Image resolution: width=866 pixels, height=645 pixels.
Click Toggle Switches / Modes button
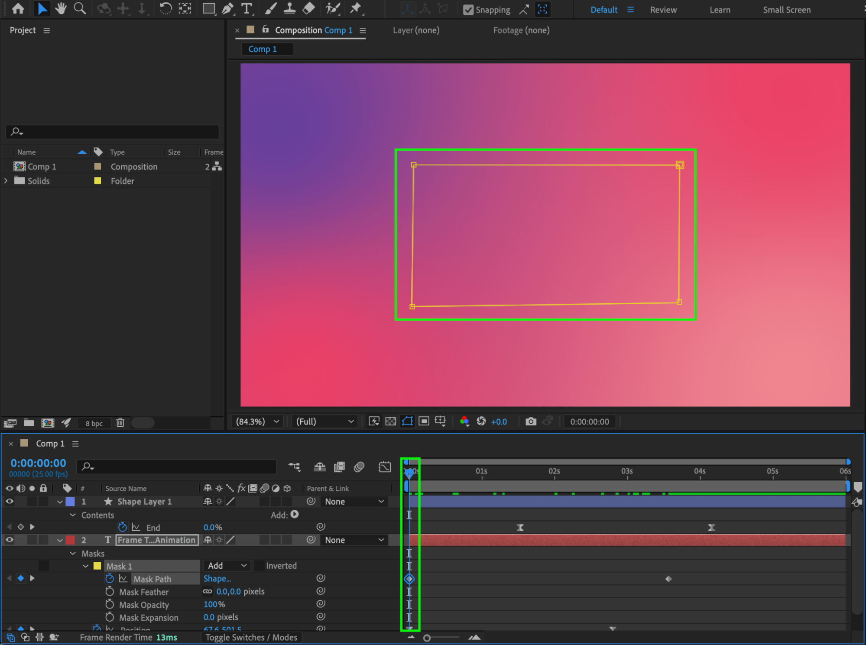point(251,637)
